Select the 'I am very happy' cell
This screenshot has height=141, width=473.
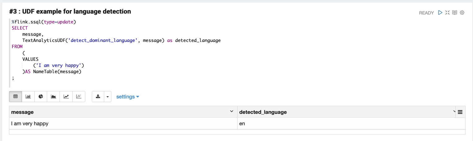click(123, 123)
